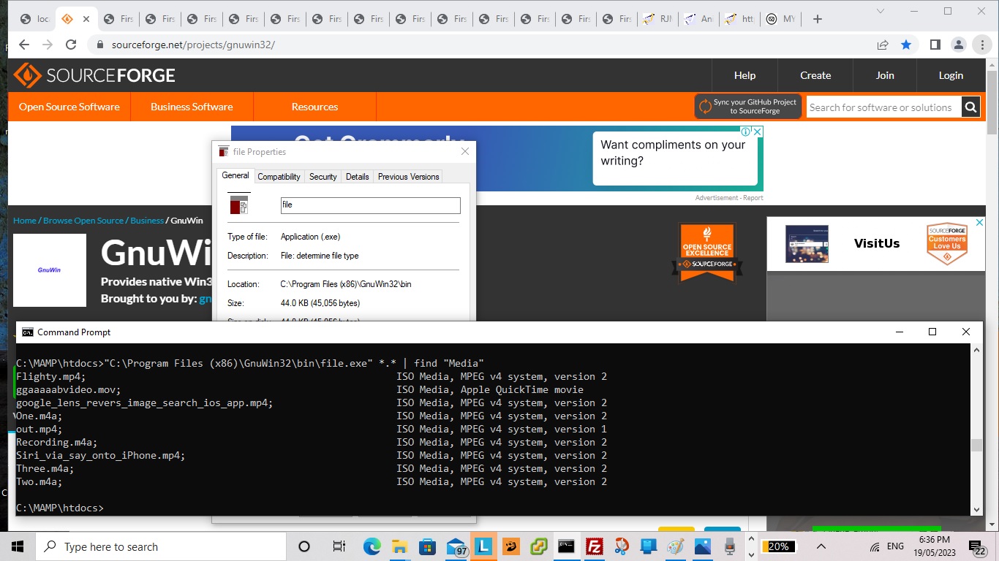This screenshot has height=561, width=999.
Task: Click the Help link in SourceForge header
Action: point(744,75)
